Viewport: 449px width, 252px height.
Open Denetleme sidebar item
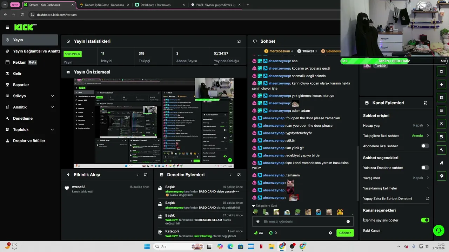pyautogui.click(x=30, y=118)
